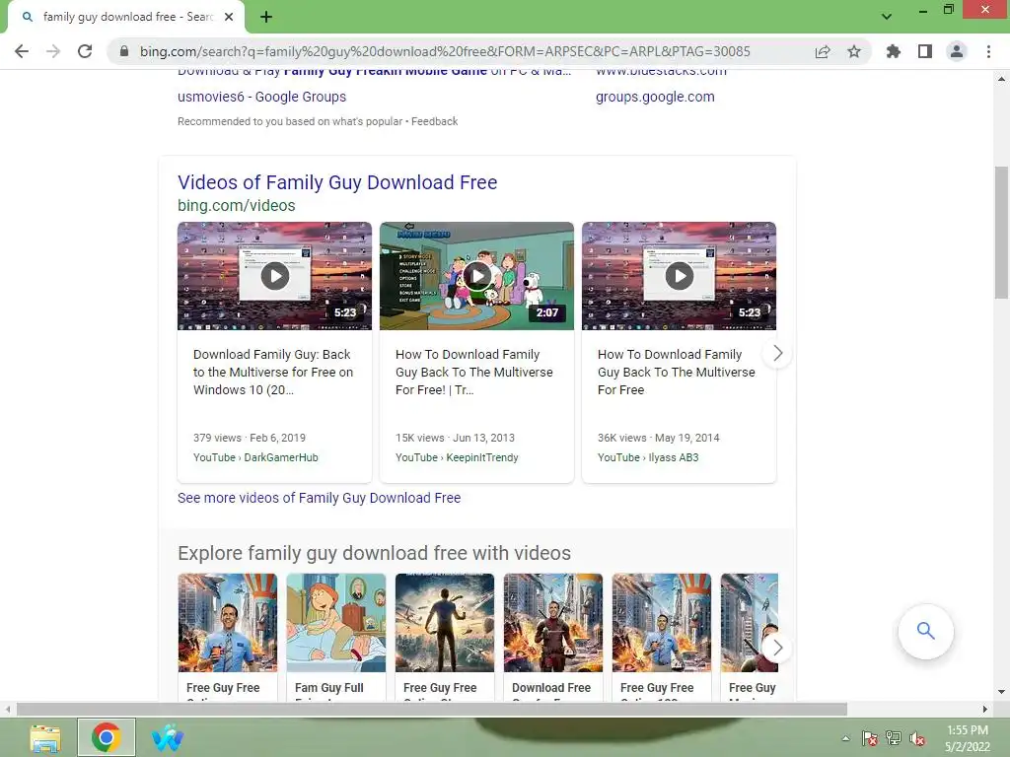The image size is (1010, 757).
Task: Click floating blue search button
Action: [x=925, y=631]
